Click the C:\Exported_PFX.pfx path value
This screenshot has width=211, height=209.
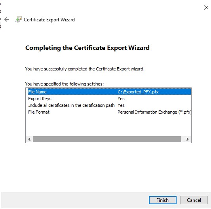point(138,92)
